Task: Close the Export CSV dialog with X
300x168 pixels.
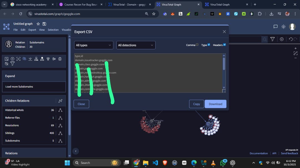Action: (224, 32)
